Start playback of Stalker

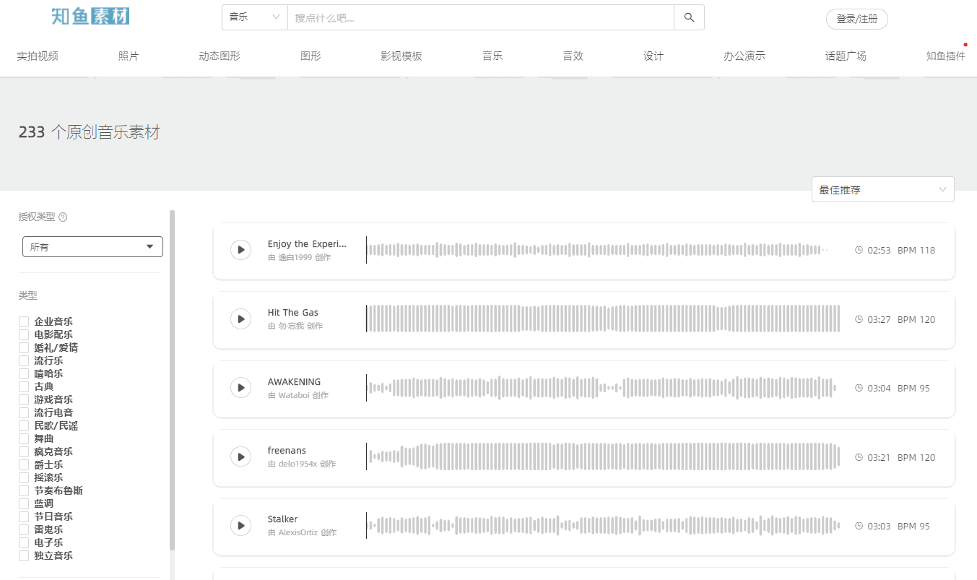[x=240, y=525]
